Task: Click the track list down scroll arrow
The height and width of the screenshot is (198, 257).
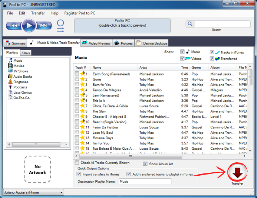Action: [250, 151]
